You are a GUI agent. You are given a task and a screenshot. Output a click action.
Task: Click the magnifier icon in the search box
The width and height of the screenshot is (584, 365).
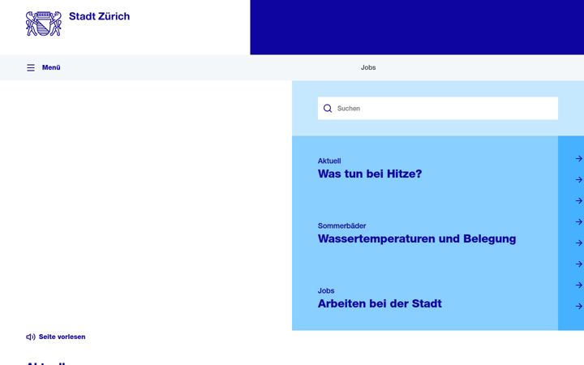(328, 109)
